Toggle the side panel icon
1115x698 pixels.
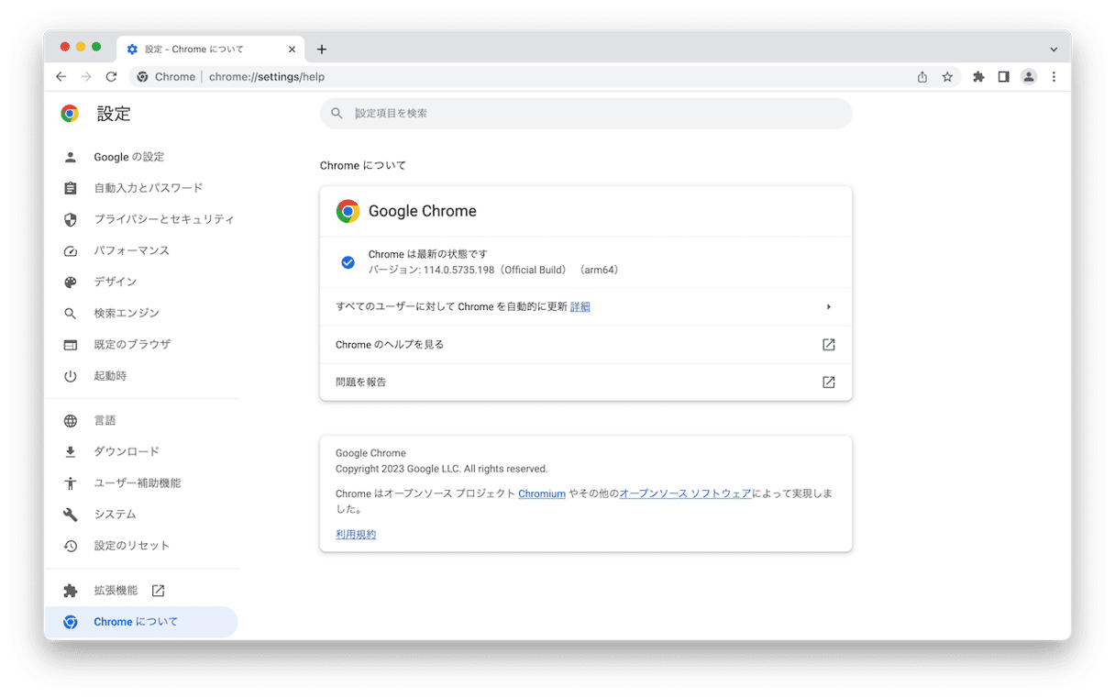pos(1003,77)
